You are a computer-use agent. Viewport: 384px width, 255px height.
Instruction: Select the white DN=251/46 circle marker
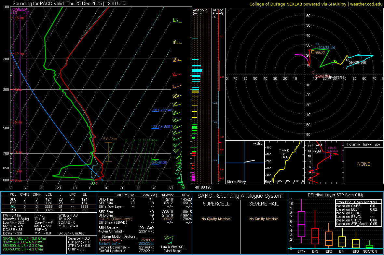347,60
